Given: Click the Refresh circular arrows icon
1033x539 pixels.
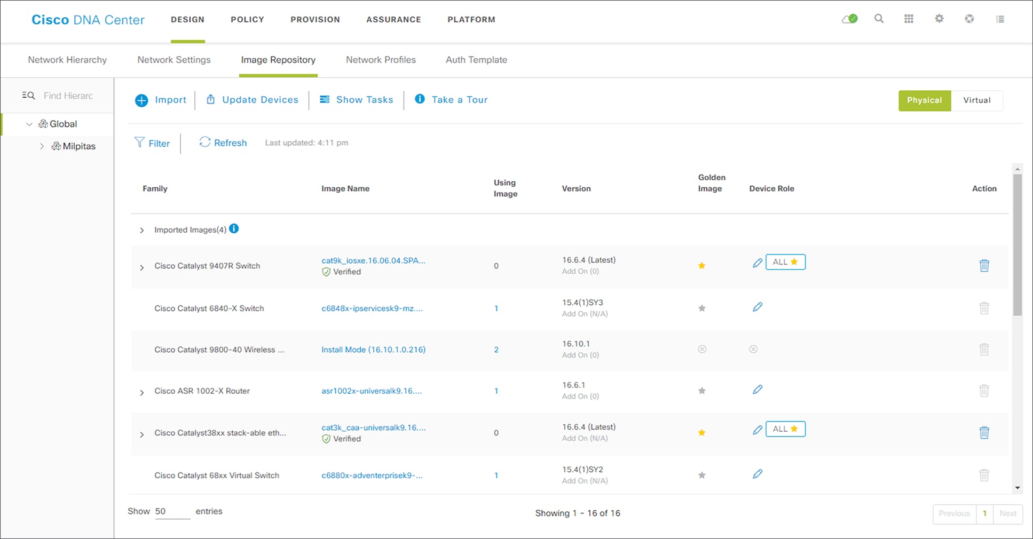Looking at the screenshot, I should click(204, 141).
